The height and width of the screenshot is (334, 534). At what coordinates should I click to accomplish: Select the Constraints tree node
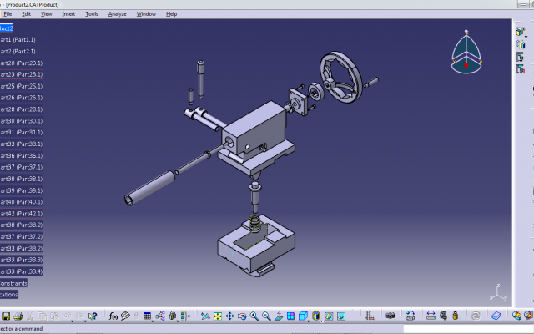13,283
